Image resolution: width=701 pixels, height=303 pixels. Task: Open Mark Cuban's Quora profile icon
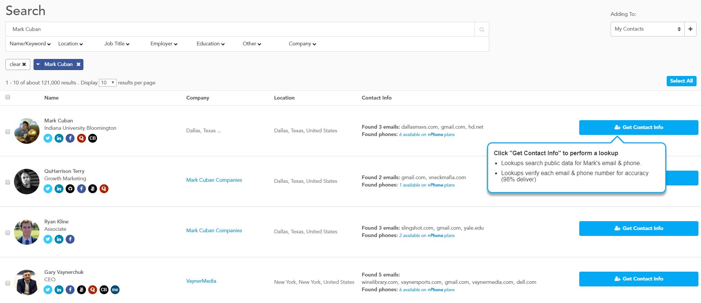pyautogui.click(x=82, y=138)
